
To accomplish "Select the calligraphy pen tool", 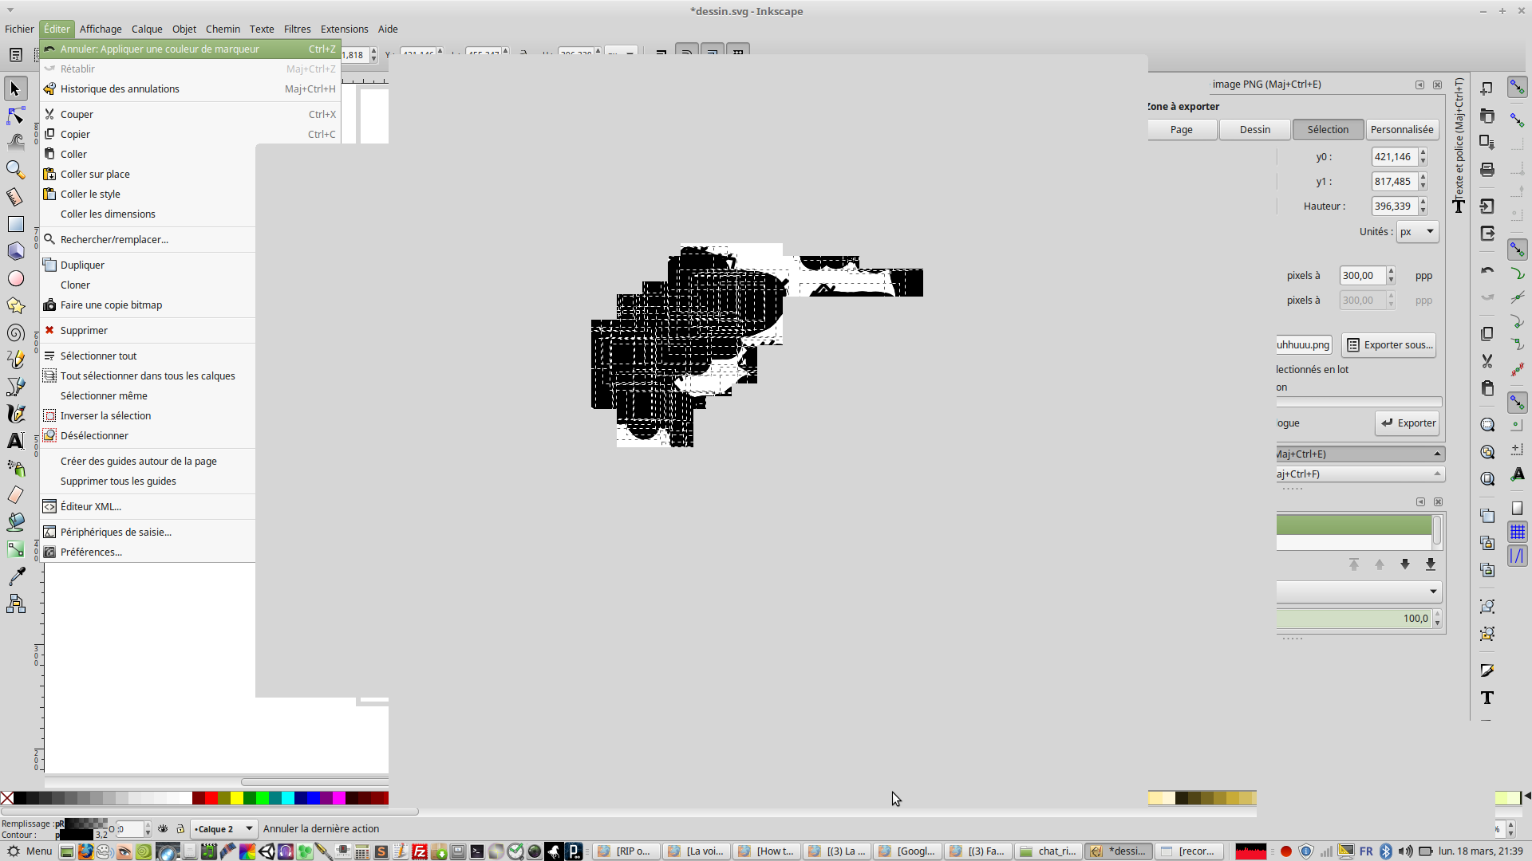I will click(x=15, y=414).
